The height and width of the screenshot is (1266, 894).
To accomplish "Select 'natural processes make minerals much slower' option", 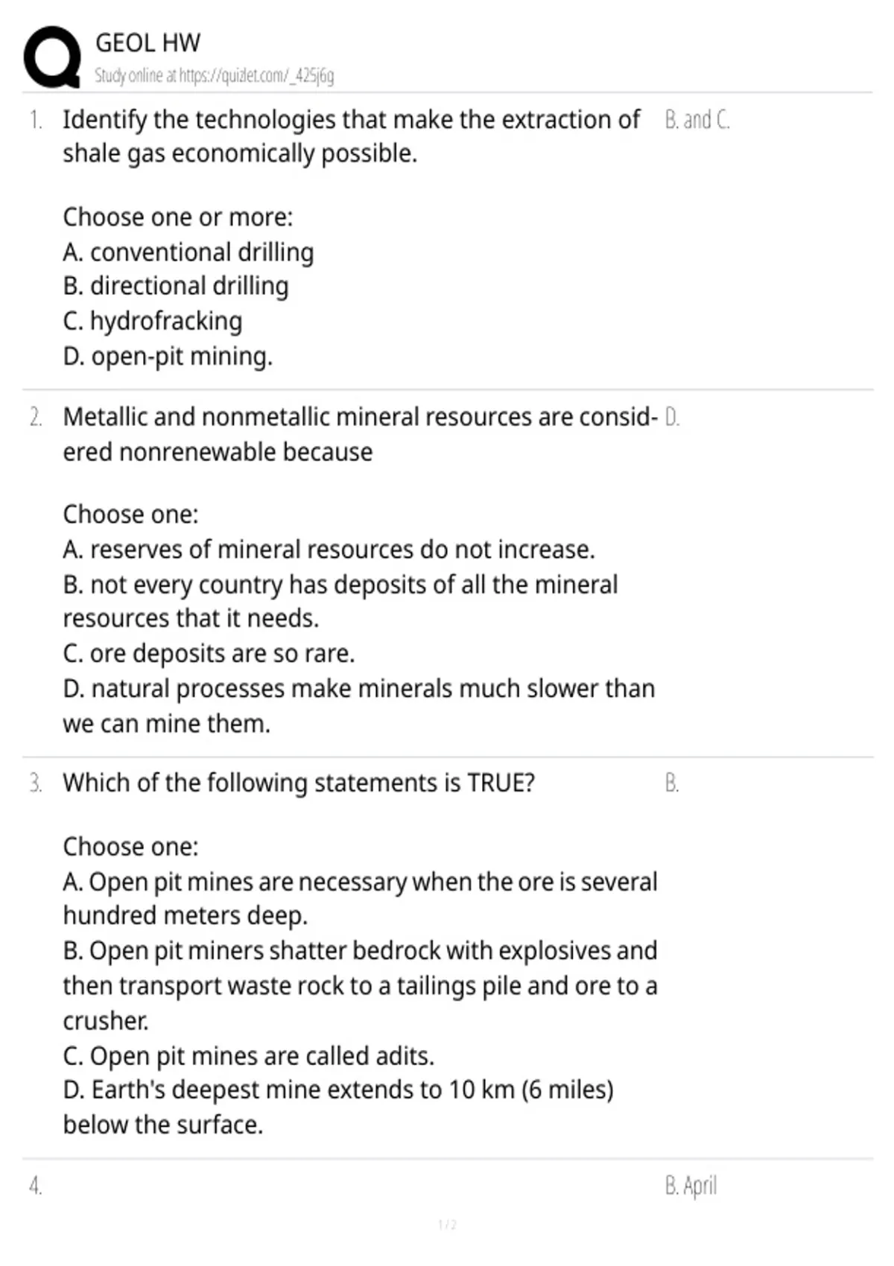I will (359, 705).
